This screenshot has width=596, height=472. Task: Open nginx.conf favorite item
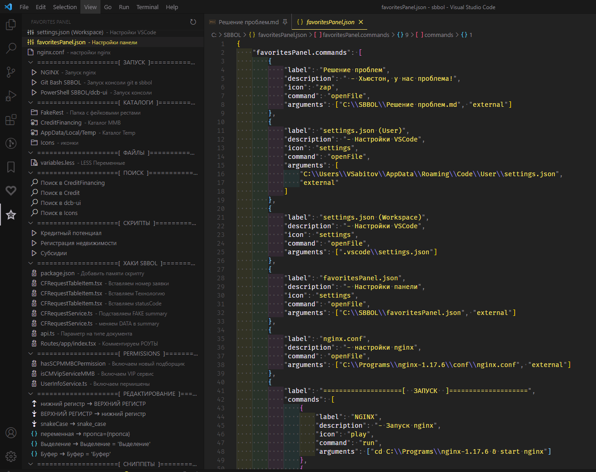point(113,52)
